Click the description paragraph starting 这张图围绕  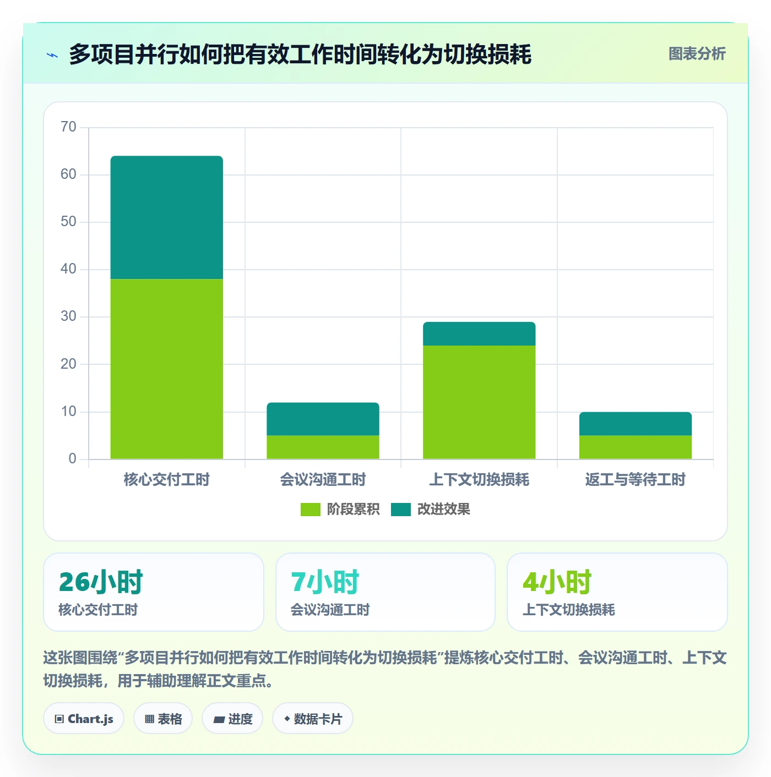[x=385, y=669]
